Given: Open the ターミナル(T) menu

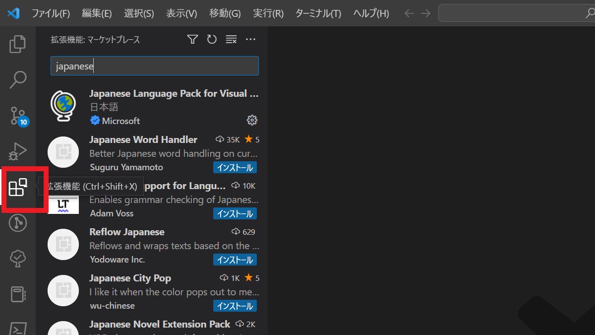Looking at the screenshot, I should coord(318,13).
